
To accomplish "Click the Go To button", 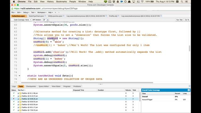I will click(x=187, y=20).
